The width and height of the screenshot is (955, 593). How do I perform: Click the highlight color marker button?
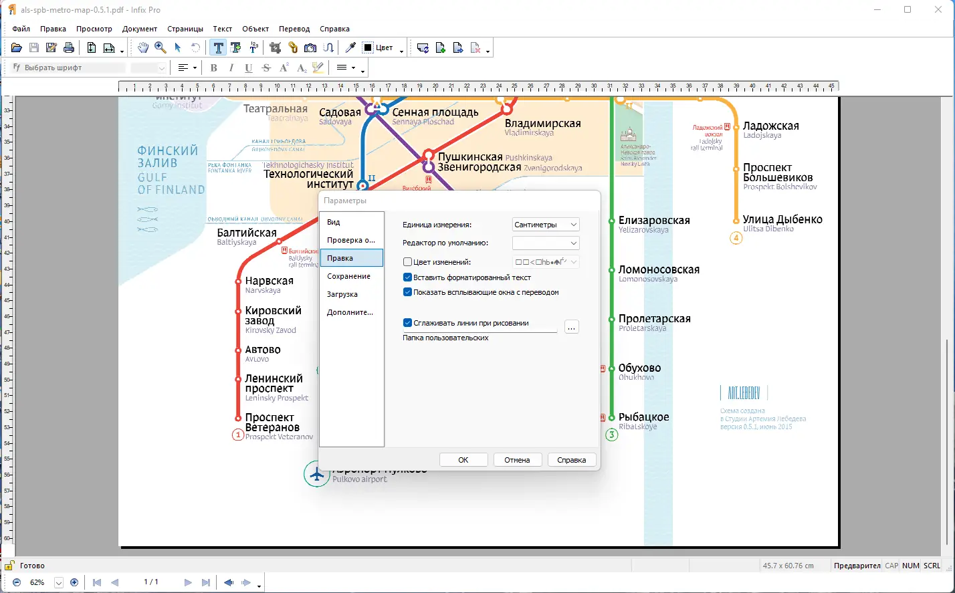pyautogui.click(x=318, y=68)
